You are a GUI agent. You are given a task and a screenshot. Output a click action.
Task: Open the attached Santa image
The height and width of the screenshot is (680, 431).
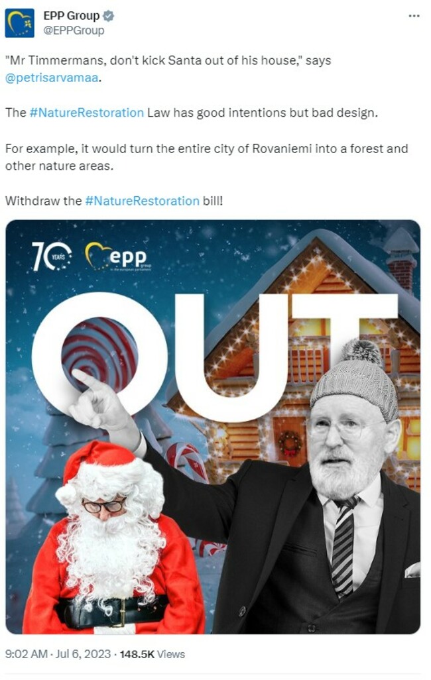click(x=213, y=427)
